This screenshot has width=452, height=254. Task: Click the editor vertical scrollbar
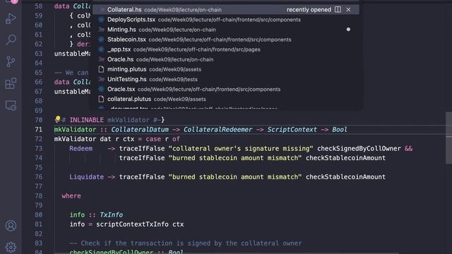(448, 138)
